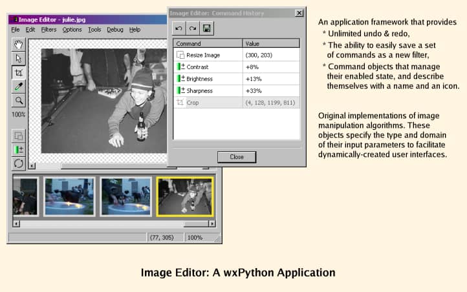Open the Debug menu
This screenshot has width=467, height=292.
115,30
